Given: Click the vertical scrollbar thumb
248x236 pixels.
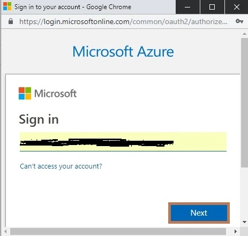Looking at the screenshot, I should point(244,103).
